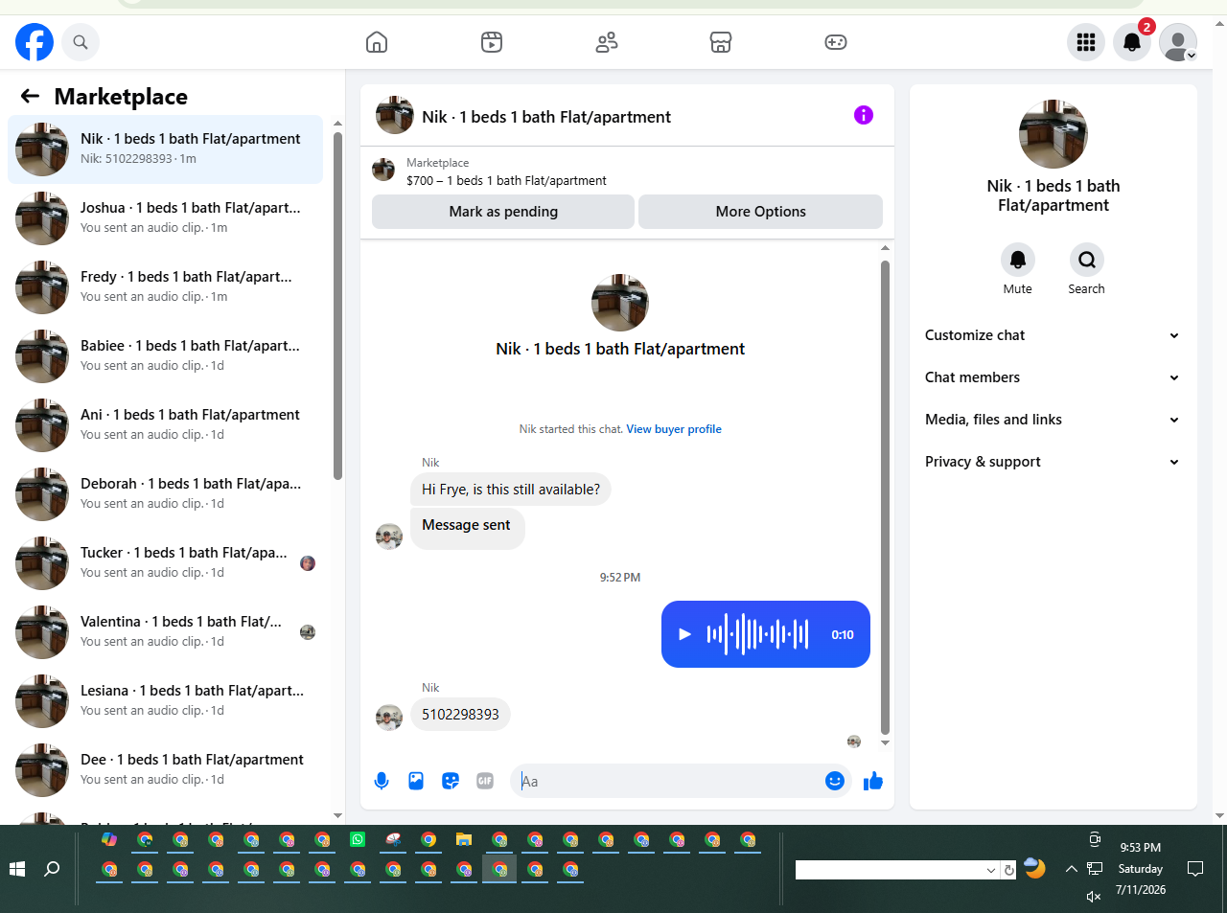
Task: Open WhatsApp from the taskbar
Action: tap(358, 839)
